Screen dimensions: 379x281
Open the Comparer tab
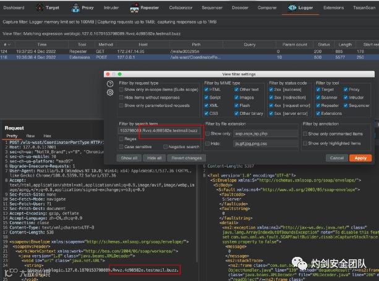pos(267,8)
